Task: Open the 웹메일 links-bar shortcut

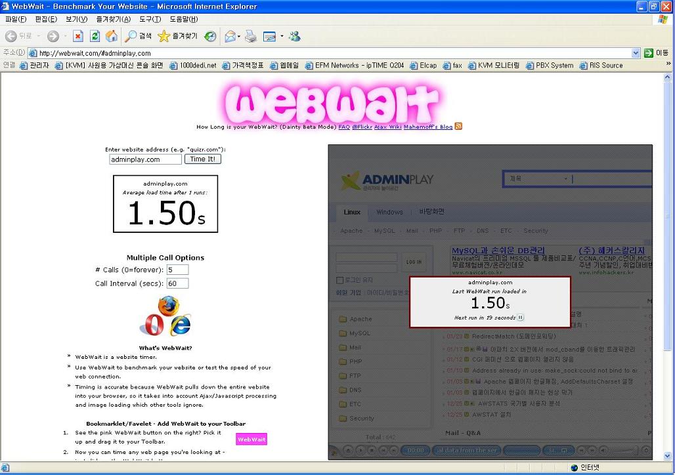Action: pyautogui.click(x=284, y=66)
